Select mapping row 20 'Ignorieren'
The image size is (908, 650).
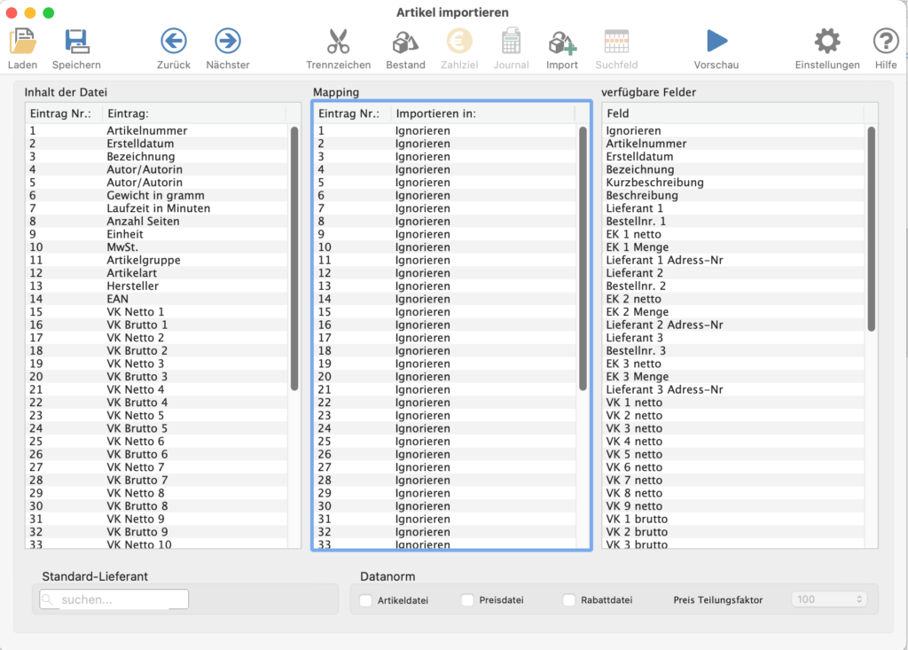tap(445, 377)
